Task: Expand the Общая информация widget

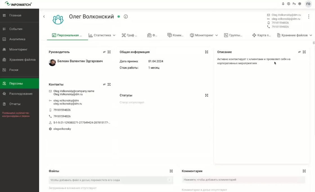Action: point(206,52)
